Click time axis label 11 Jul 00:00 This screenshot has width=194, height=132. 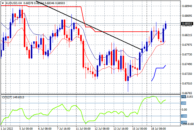click(x=83, y=129)
